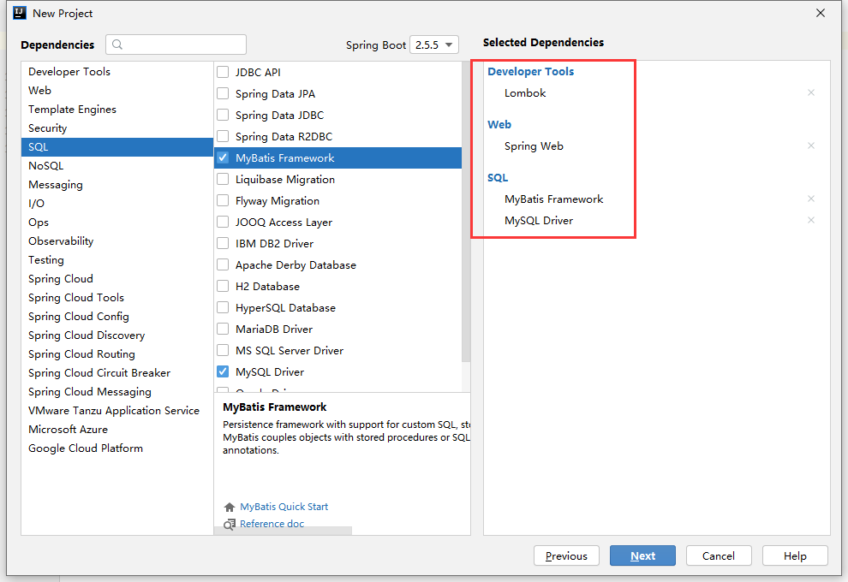This screenshot has height=582, width=848.
Task: Uncheck the MySQL Driver checkbox
Action: [x=223, y=371]
